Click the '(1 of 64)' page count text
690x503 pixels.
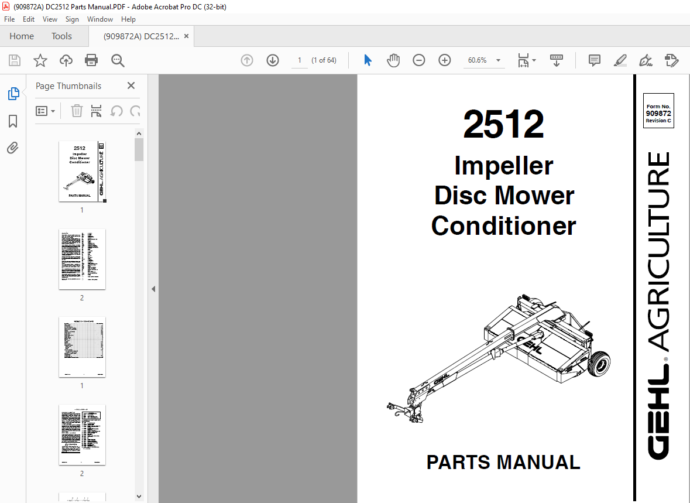click(x=324, y=60)
